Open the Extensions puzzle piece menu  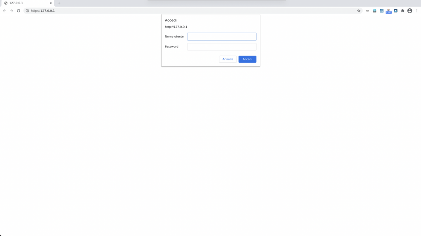pyautogui.click(x=403, y=11)
